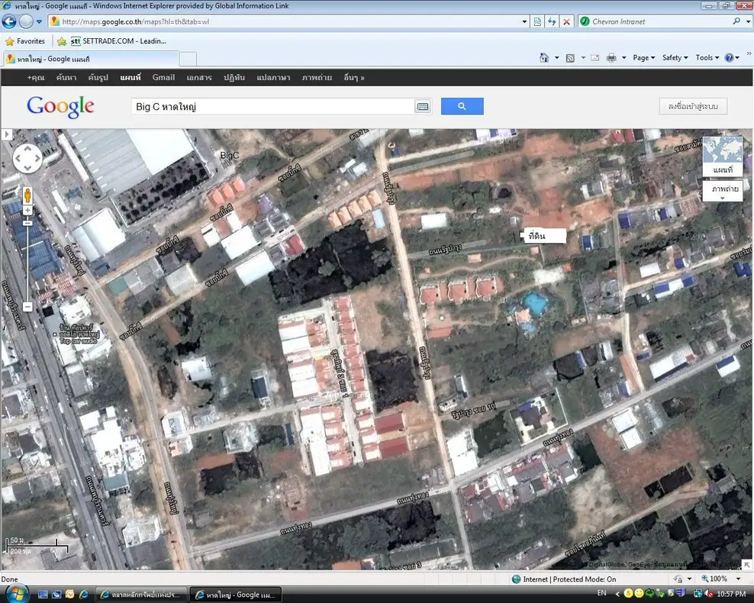Click the blue Google Maps search button
This screenshot has height=603, width=754.
tap(462, 106)
